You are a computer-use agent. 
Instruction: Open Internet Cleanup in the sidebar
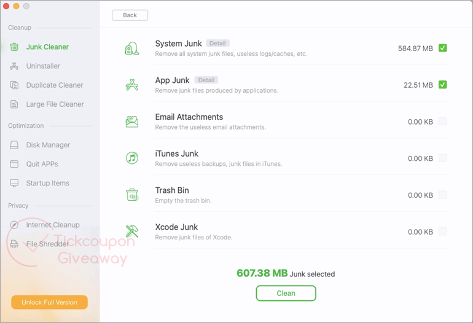[53, 225]
